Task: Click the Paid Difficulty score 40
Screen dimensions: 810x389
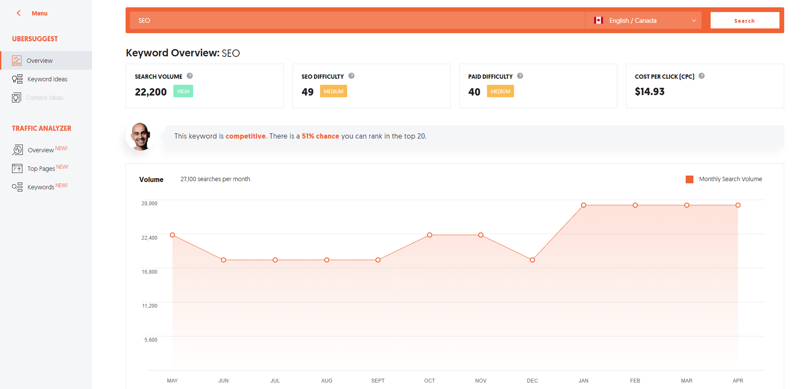Action: 474,92
